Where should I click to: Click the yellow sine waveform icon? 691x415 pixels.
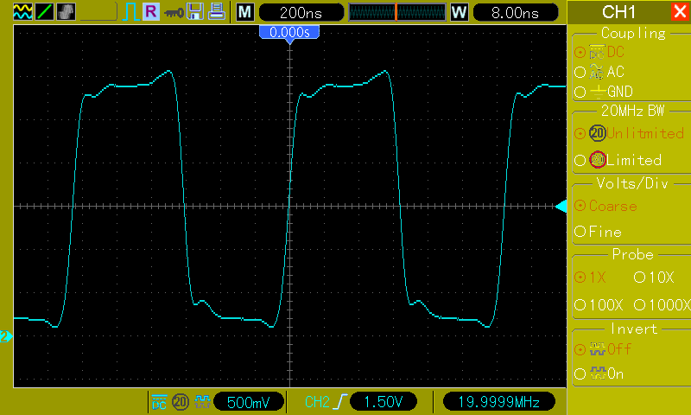[23, 12]
